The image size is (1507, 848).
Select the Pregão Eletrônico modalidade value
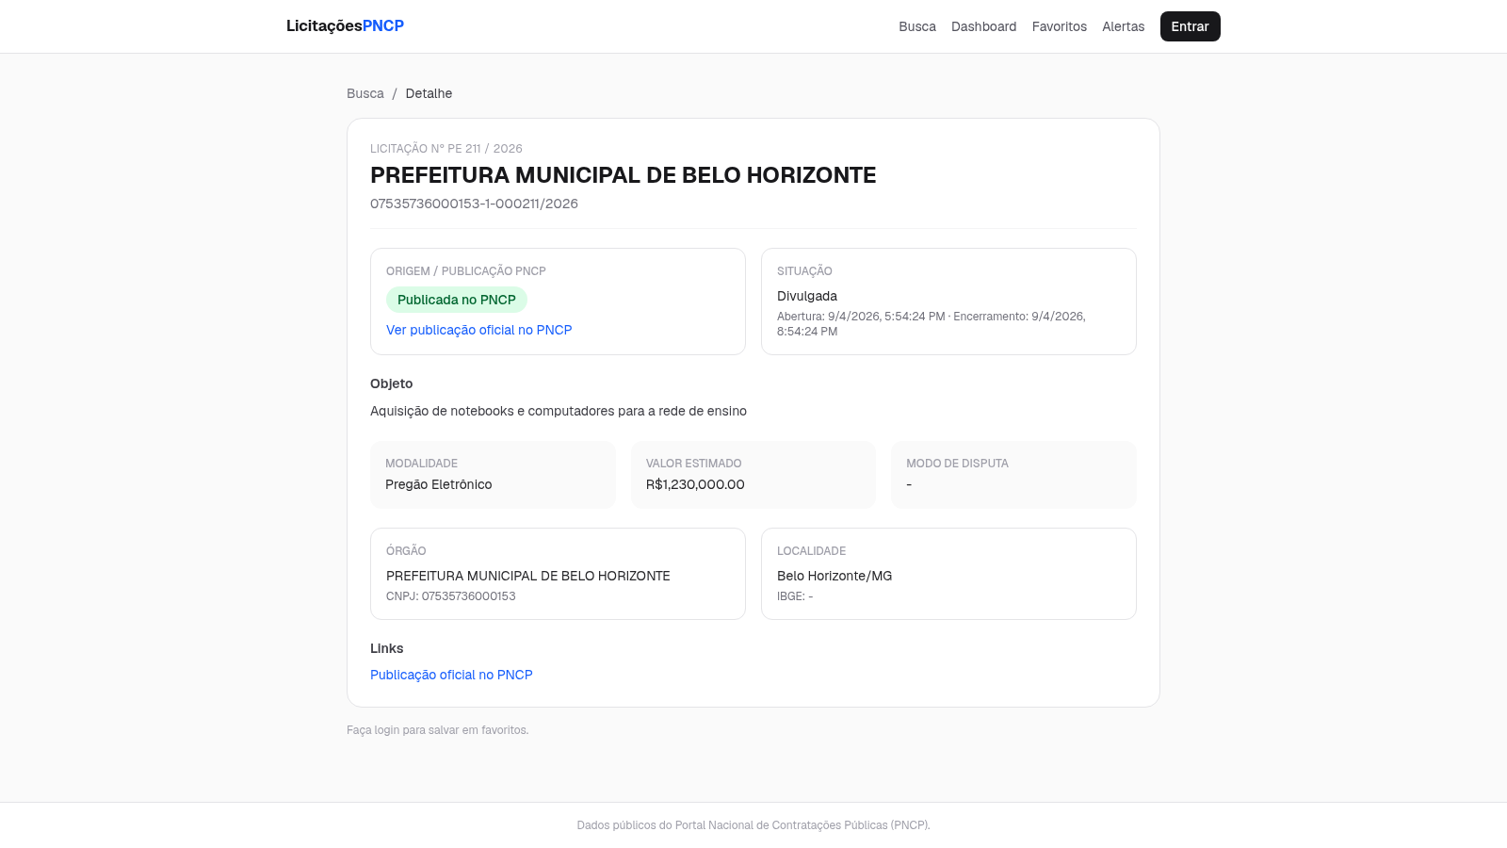[x=439, y=484]
